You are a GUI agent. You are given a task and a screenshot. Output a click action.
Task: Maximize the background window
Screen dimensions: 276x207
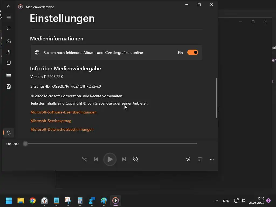[x=253, y=22]
